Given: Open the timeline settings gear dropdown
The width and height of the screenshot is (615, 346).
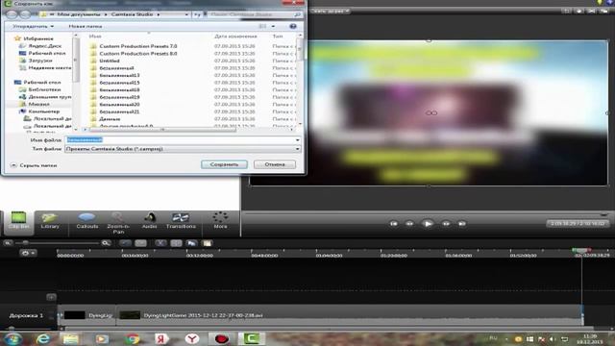Looking at the screenshot, I should click(x=28, y=253).
